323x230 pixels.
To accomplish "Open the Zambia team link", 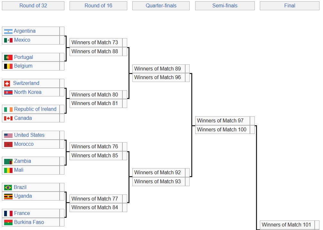I will pos(22,161).
